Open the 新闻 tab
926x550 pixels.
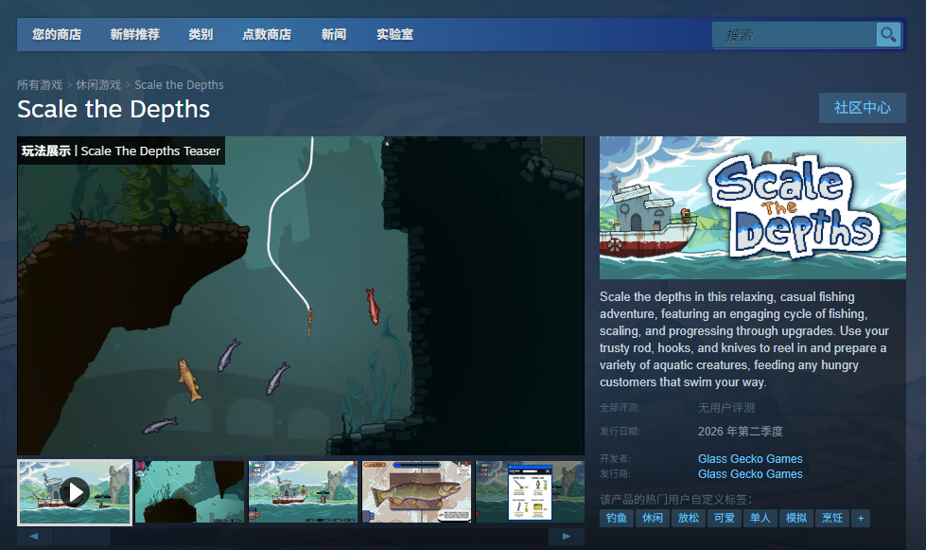334,35
